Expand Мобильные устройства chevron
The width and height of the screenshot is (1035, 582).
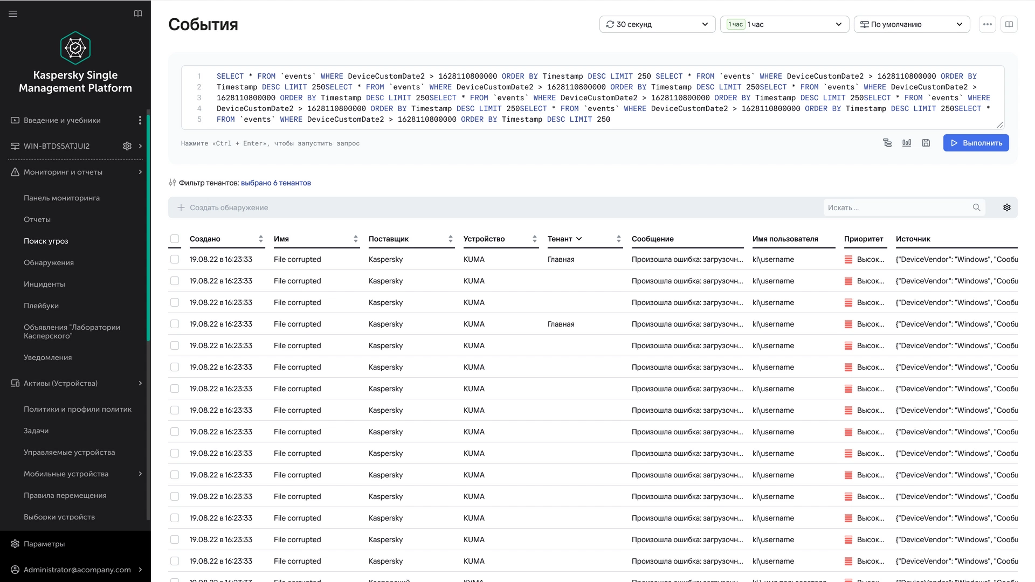[140, 474]
